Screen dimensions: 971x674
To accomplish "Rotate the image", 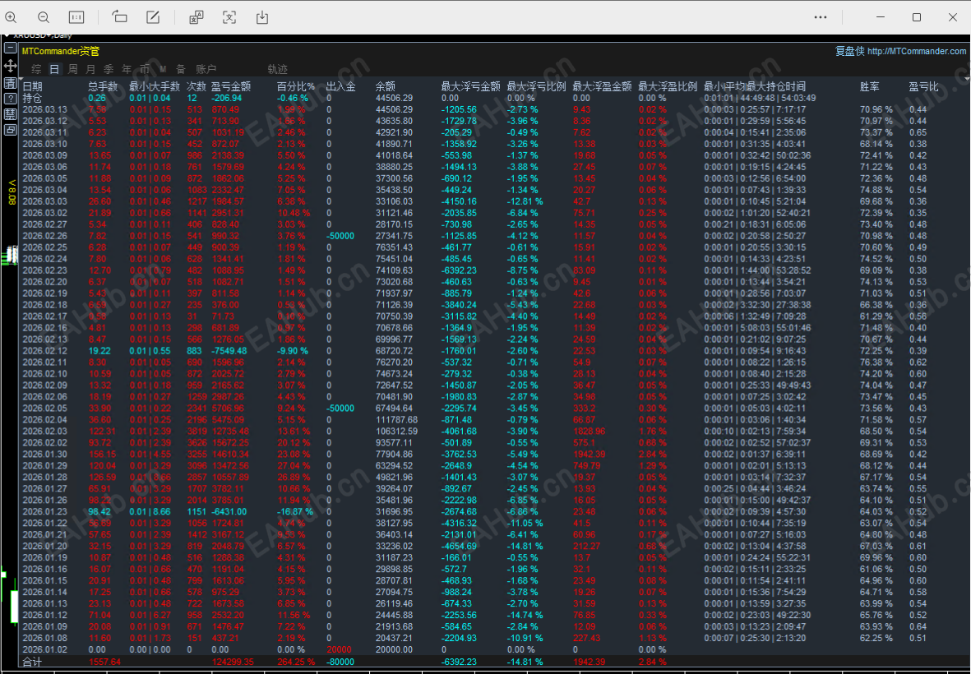I will (119, 17).
